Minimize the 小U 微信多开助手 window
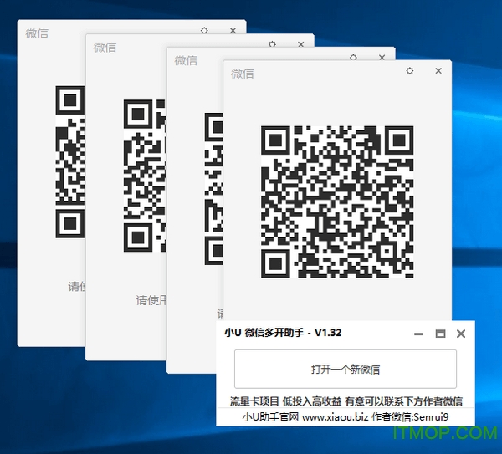The width and height of the screenshot is (502, 454). (x=418, y=334)
